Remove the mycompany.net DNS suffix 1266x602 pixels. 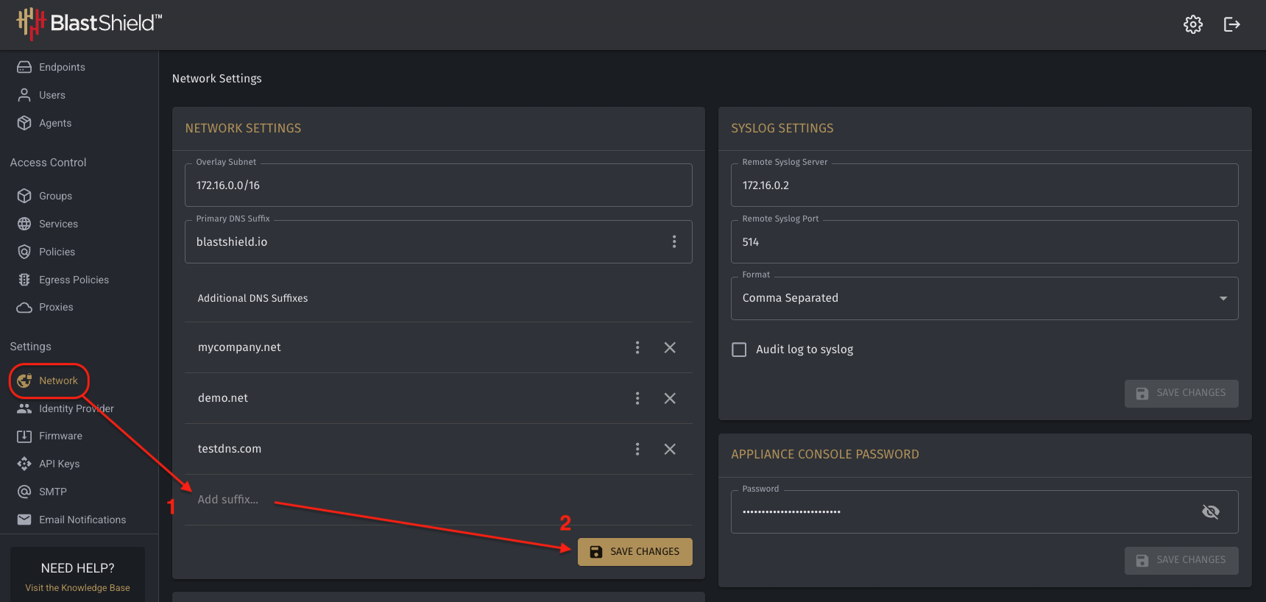tap(670, 347)
